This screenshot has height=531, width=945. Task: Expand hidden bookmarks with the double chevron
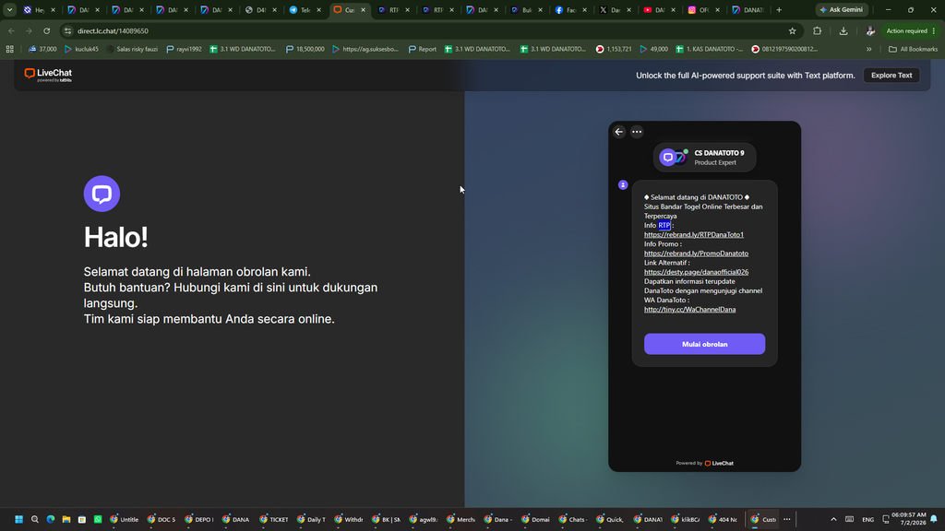pos(869,49)
